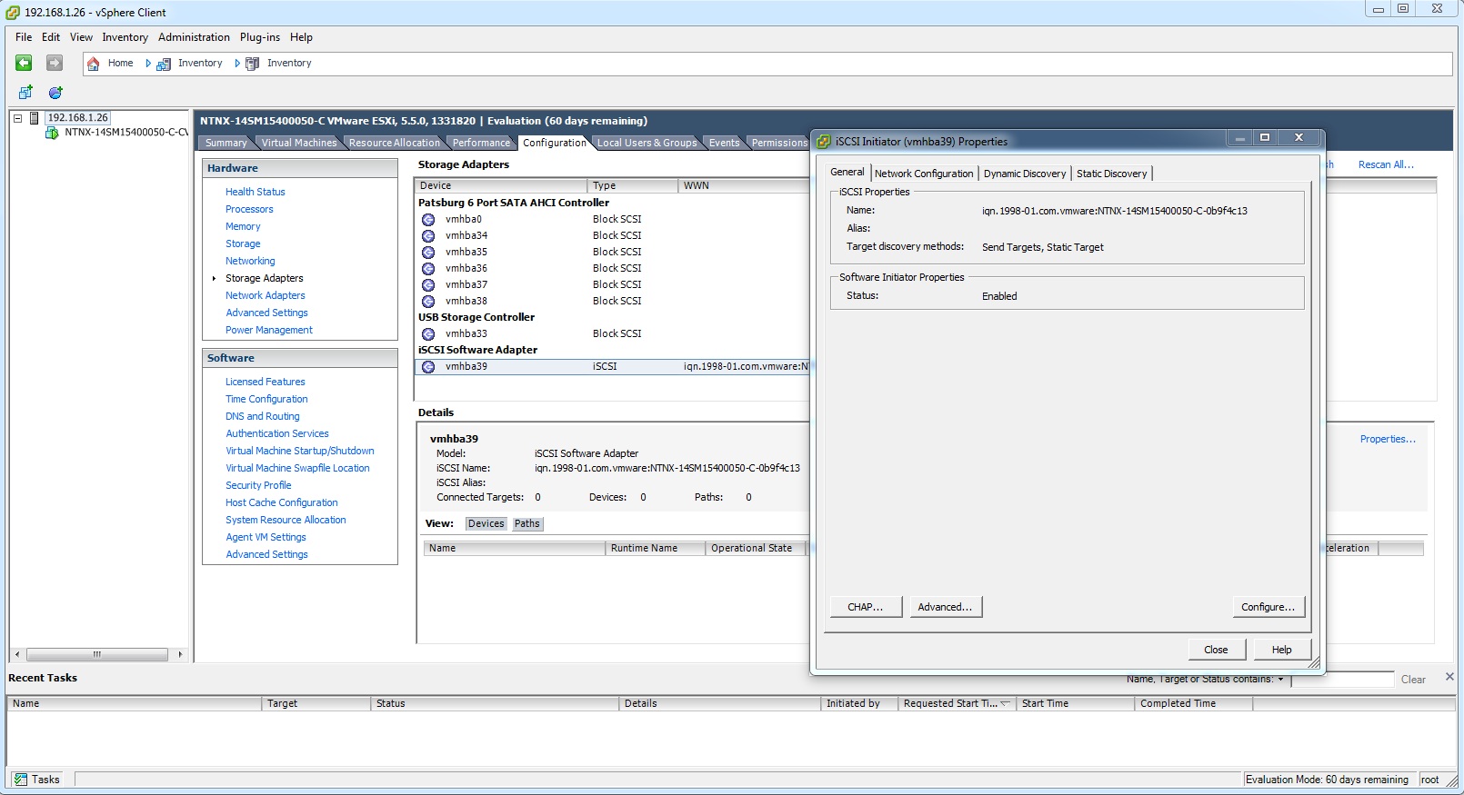Switch to the Dynamic Discovery tab
Viewport: 1464px width, 795px height.
click(1024, 174)
